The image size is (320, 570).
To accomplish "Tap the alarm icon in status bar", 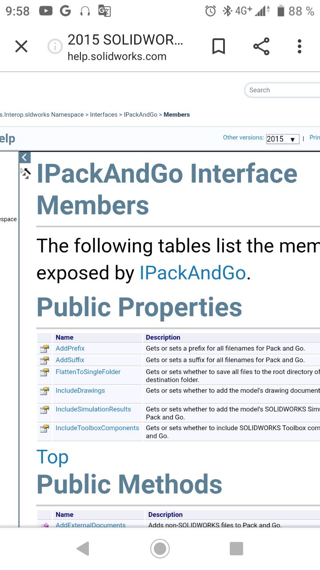I will pos(211,11).
